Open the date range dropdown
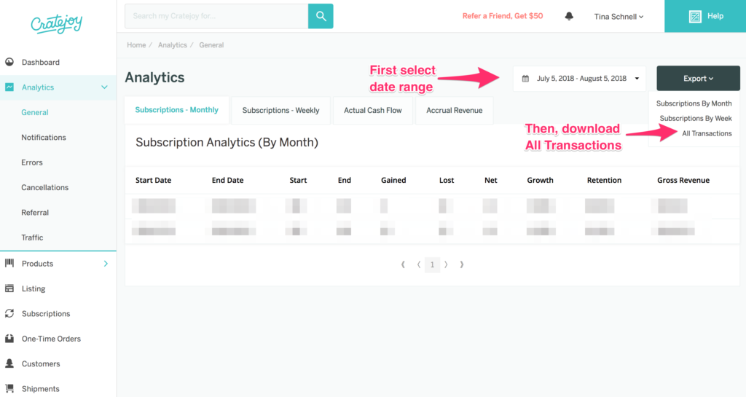This screenshot has height=397, width=746. [579, 79]
